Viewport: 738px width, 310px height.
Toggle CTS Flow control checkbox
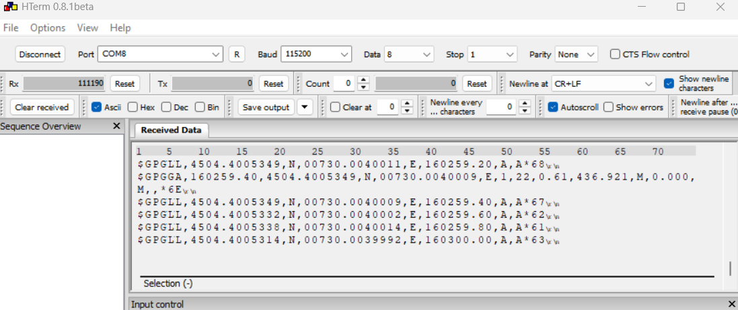(615, 54)
